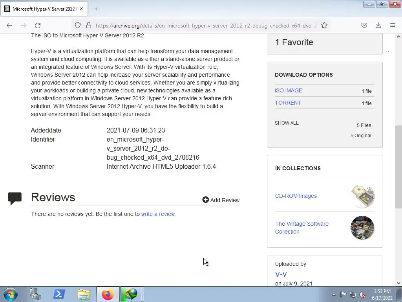402x302 pixels.
Task: Open the Windows Start menu
Action: tap(11, 294)
